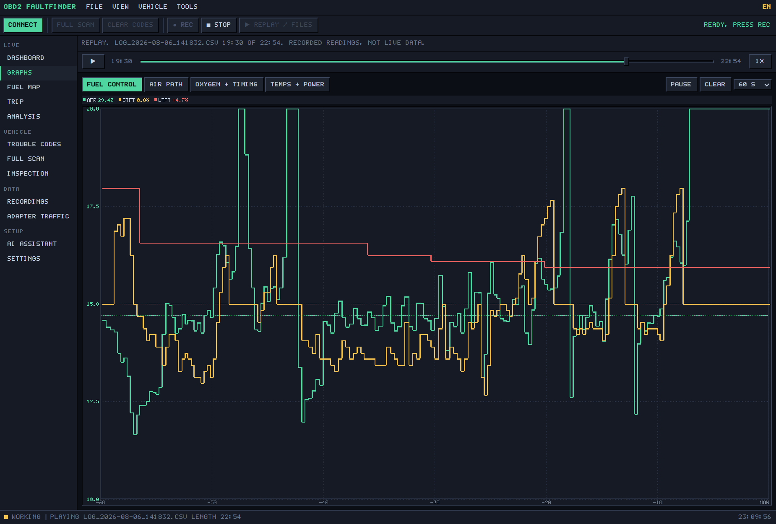Open the TEMPS + POWER tab
The image size is (776, 524).
[297, 84]
